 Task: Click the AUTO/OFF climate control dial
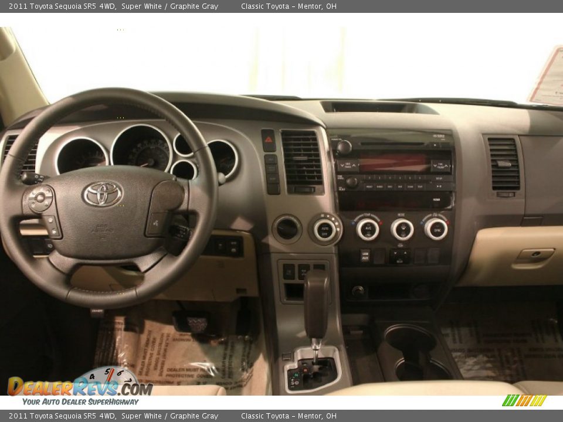[325, 229]
